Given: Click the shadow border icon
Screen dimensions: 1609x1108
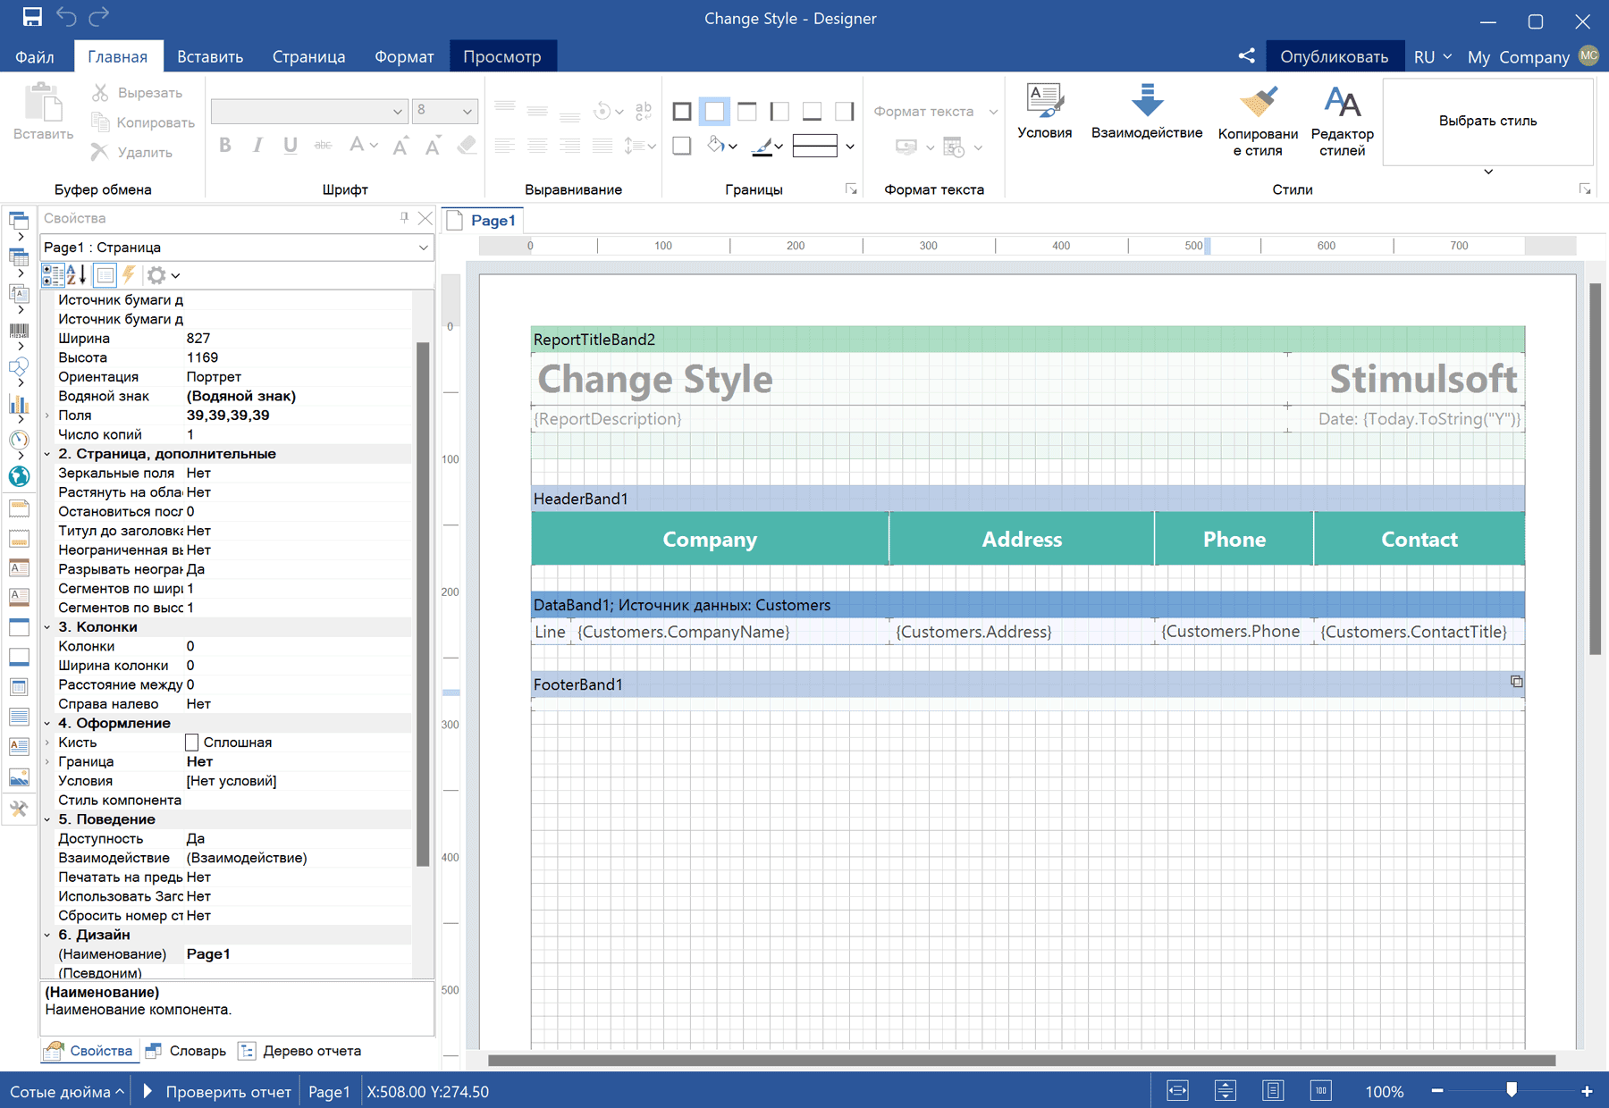Looking at the screenshot, I should pyautogui.click(x=682, y=146).
